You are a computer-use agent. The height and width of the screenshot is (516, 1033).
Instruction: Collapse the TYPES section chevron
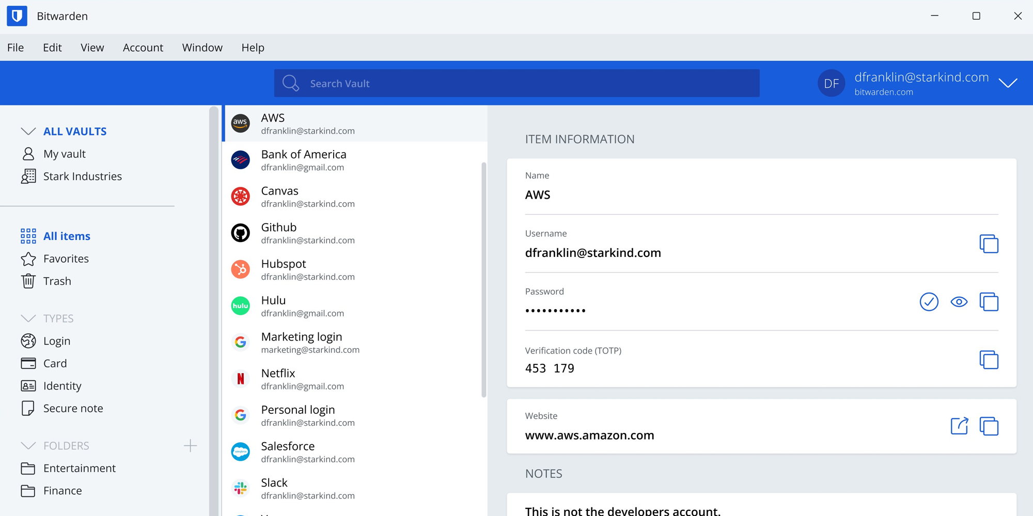click(x=28, y=318)
